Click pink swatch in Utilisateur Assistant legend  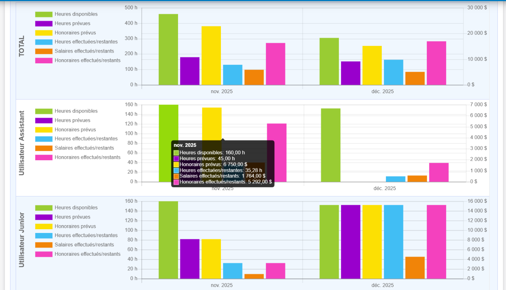point(44,158)
